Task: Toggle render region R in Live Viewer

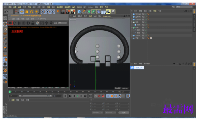Action: 24,23
